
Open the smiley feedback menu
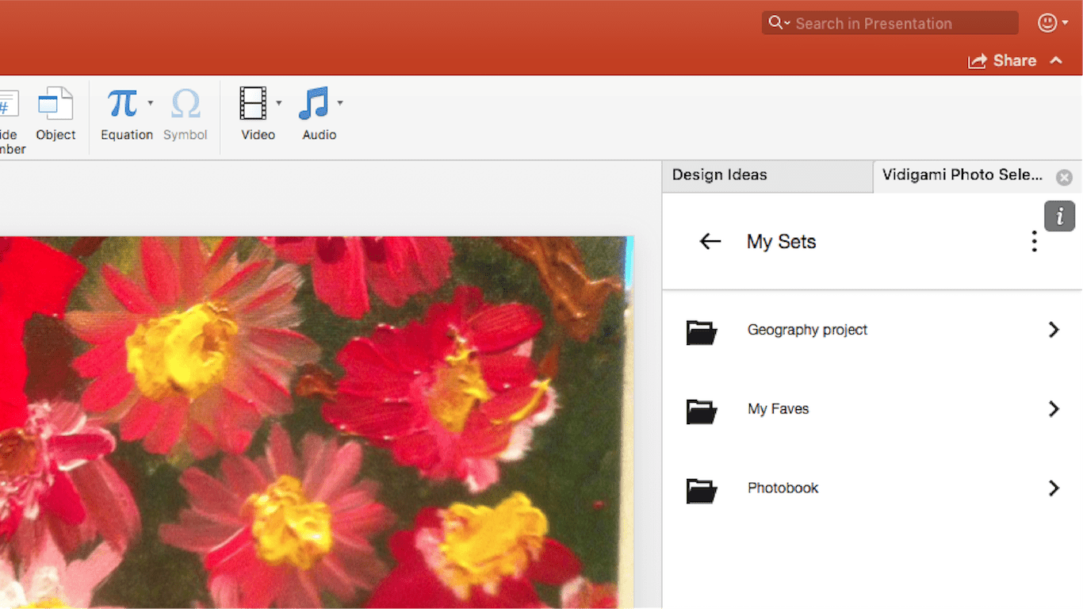pos(1053,23)
